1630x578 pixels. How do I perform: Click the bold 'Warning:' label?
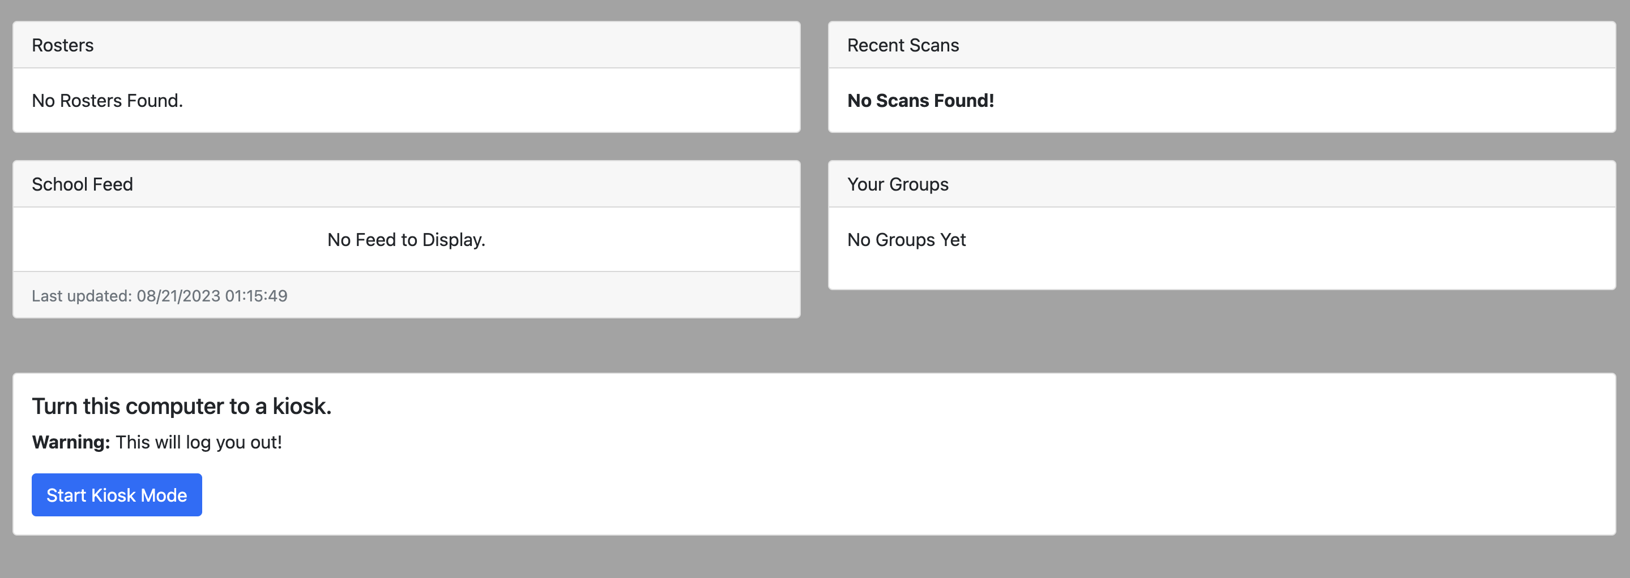(x=71, y=442)
